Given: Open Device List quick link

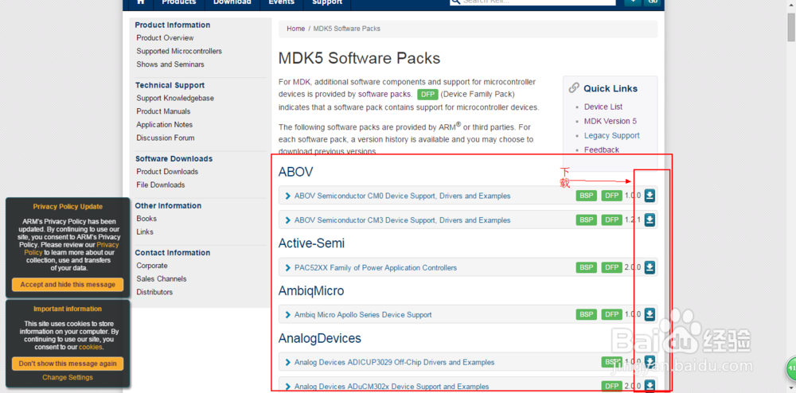Looking at the screenshot, I should pos(603,107).
